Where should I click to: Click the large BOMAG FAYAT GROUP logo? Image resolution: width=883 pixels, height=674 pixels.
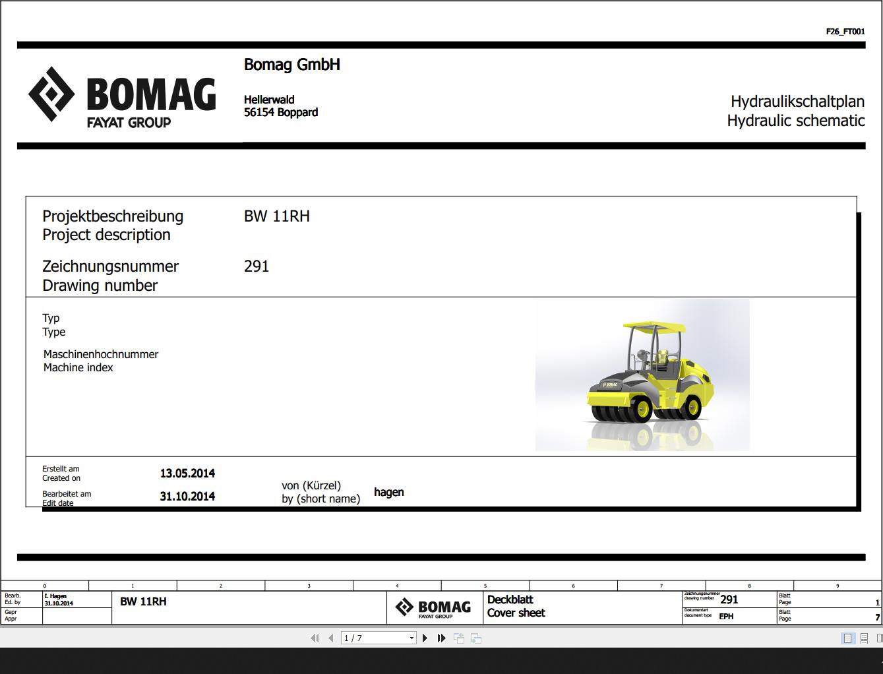pyautogui.click(x=122, y=96)
